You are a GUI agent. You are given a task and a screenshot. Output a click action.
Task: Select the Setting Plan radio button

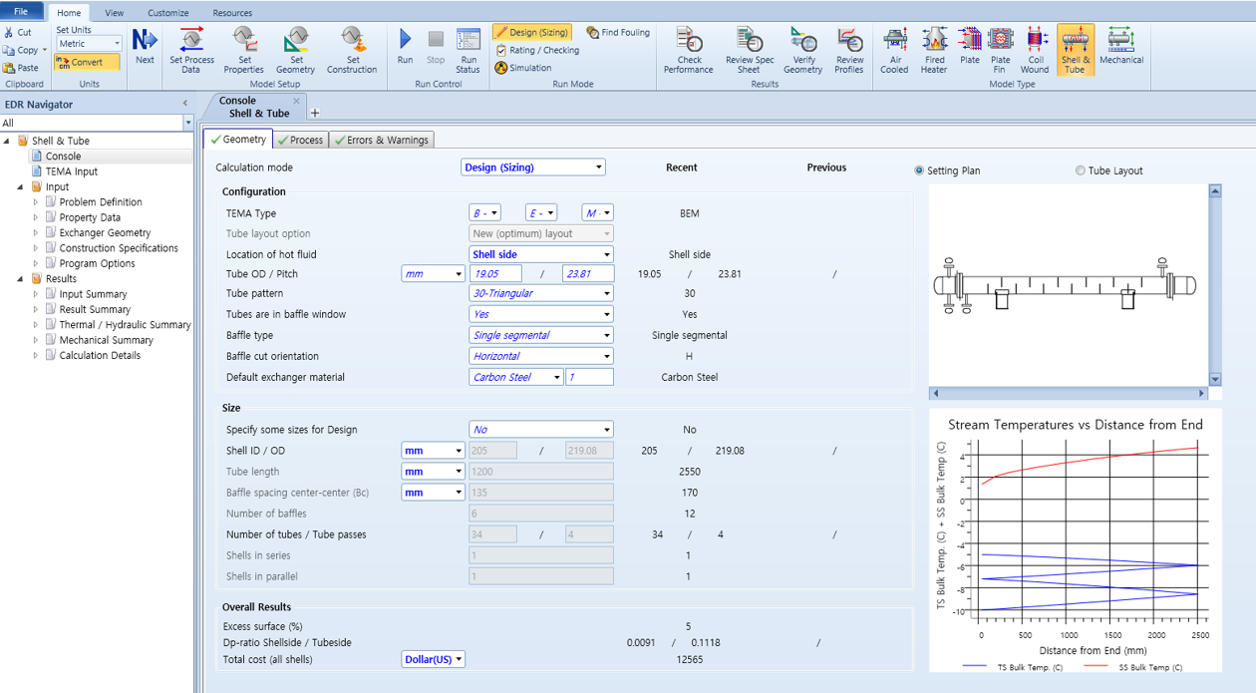[919, 171]
